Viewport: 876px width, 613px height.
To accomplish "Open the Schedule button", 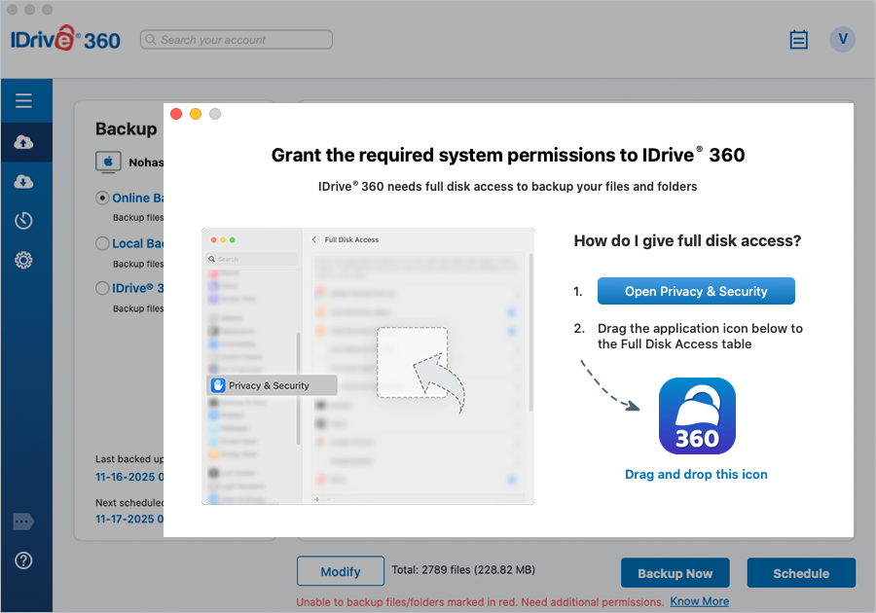I will point(801,573).
